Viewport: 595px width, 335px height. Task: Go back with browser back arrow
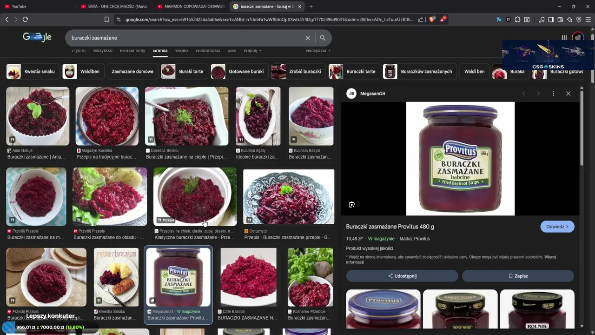7,20
